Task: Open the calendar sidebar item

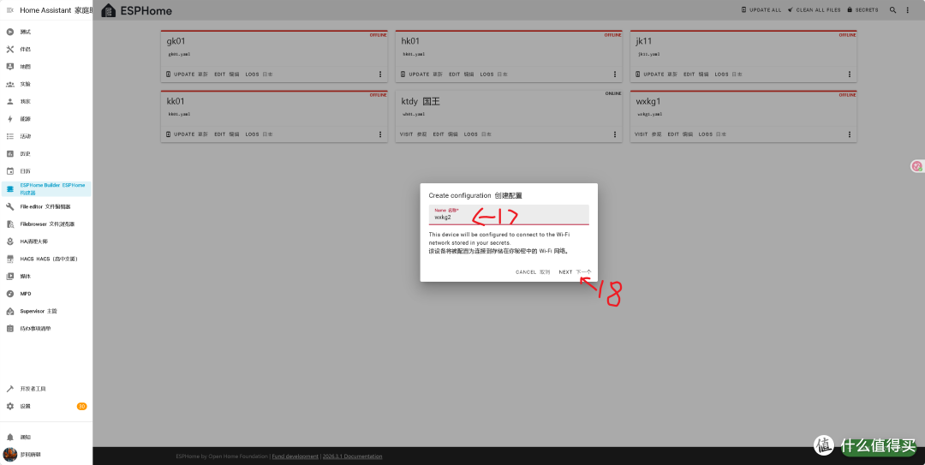Action: pos(10,171)
